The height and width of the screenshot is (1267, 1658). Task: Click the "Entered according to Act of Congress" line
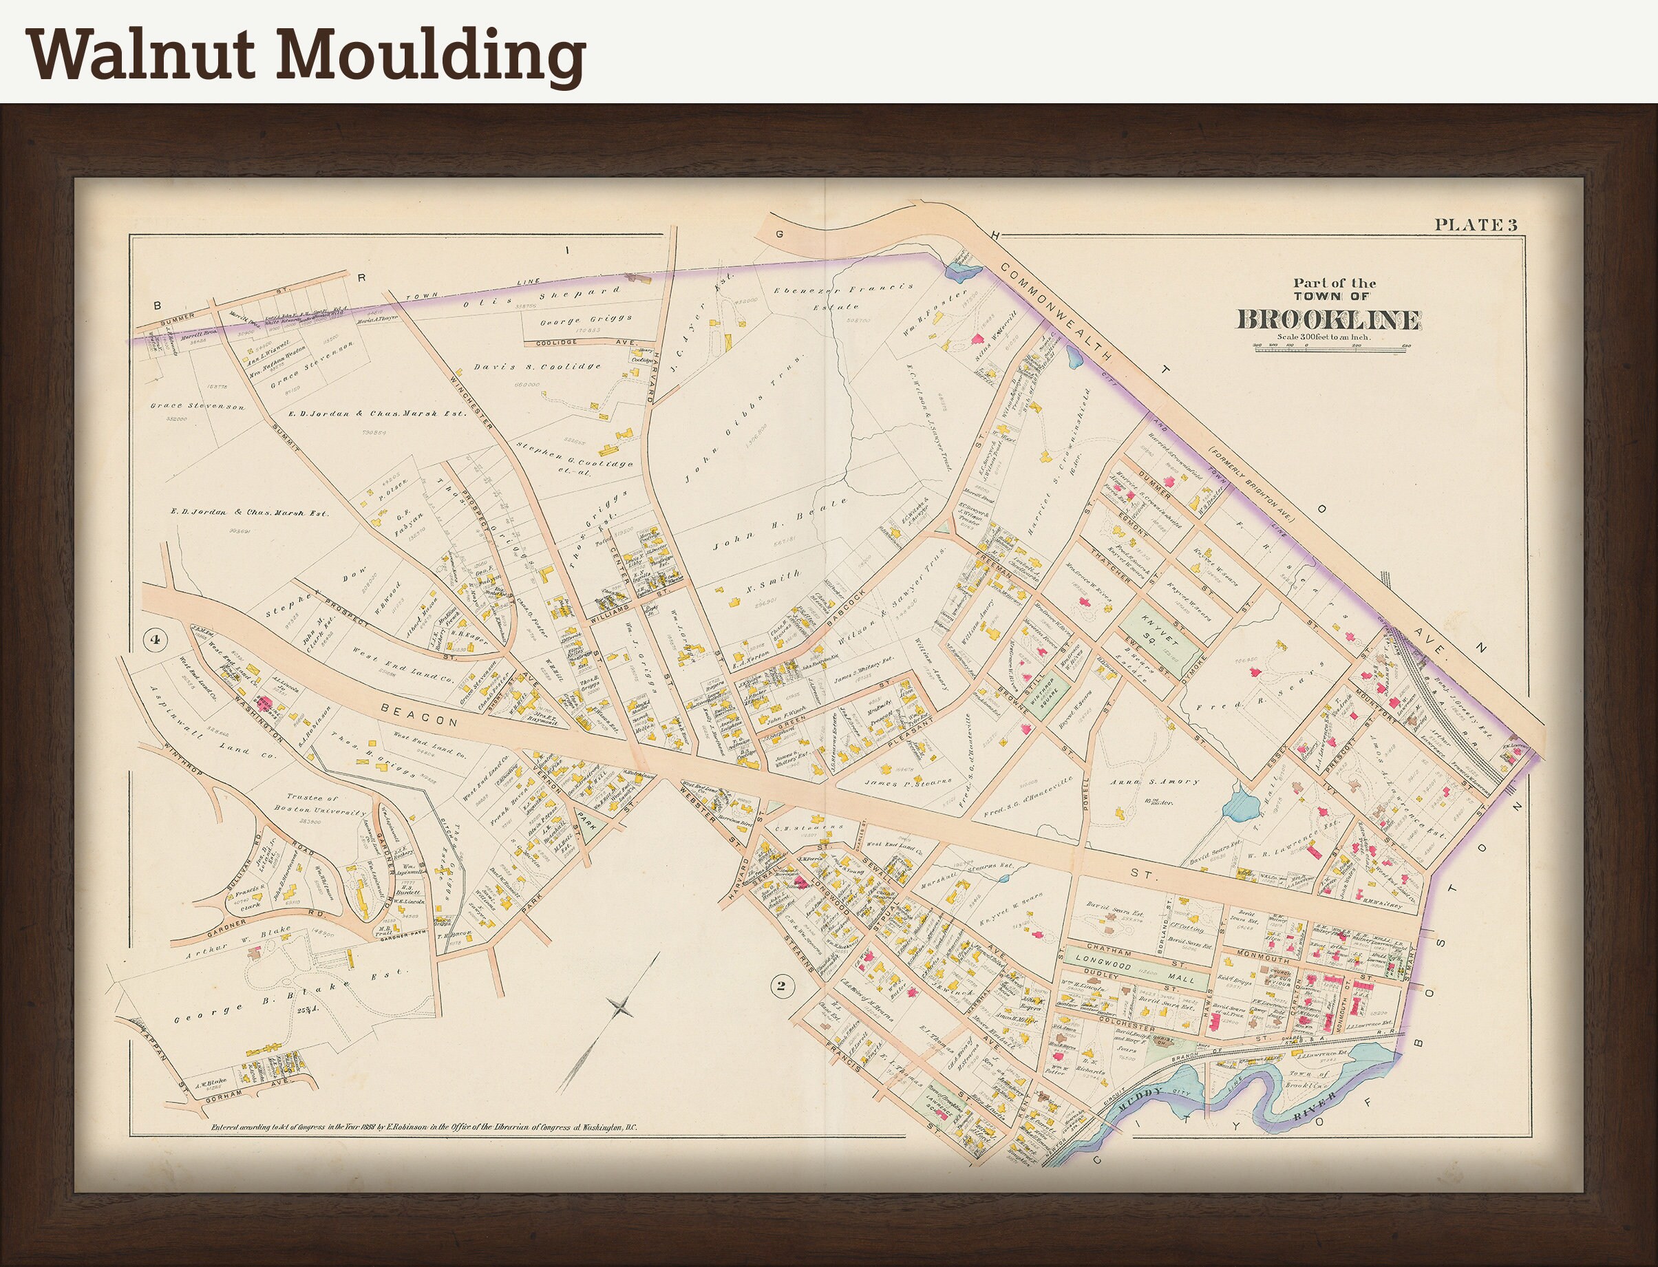pyautogui.click(x=425, y=1127)
